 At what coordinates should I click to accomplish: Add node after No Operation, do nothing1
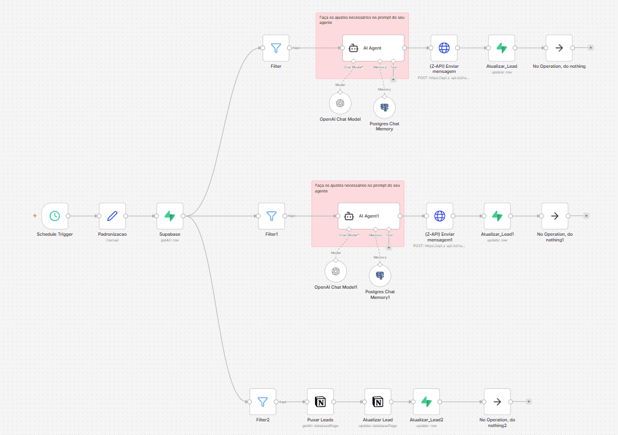point(586,216)
